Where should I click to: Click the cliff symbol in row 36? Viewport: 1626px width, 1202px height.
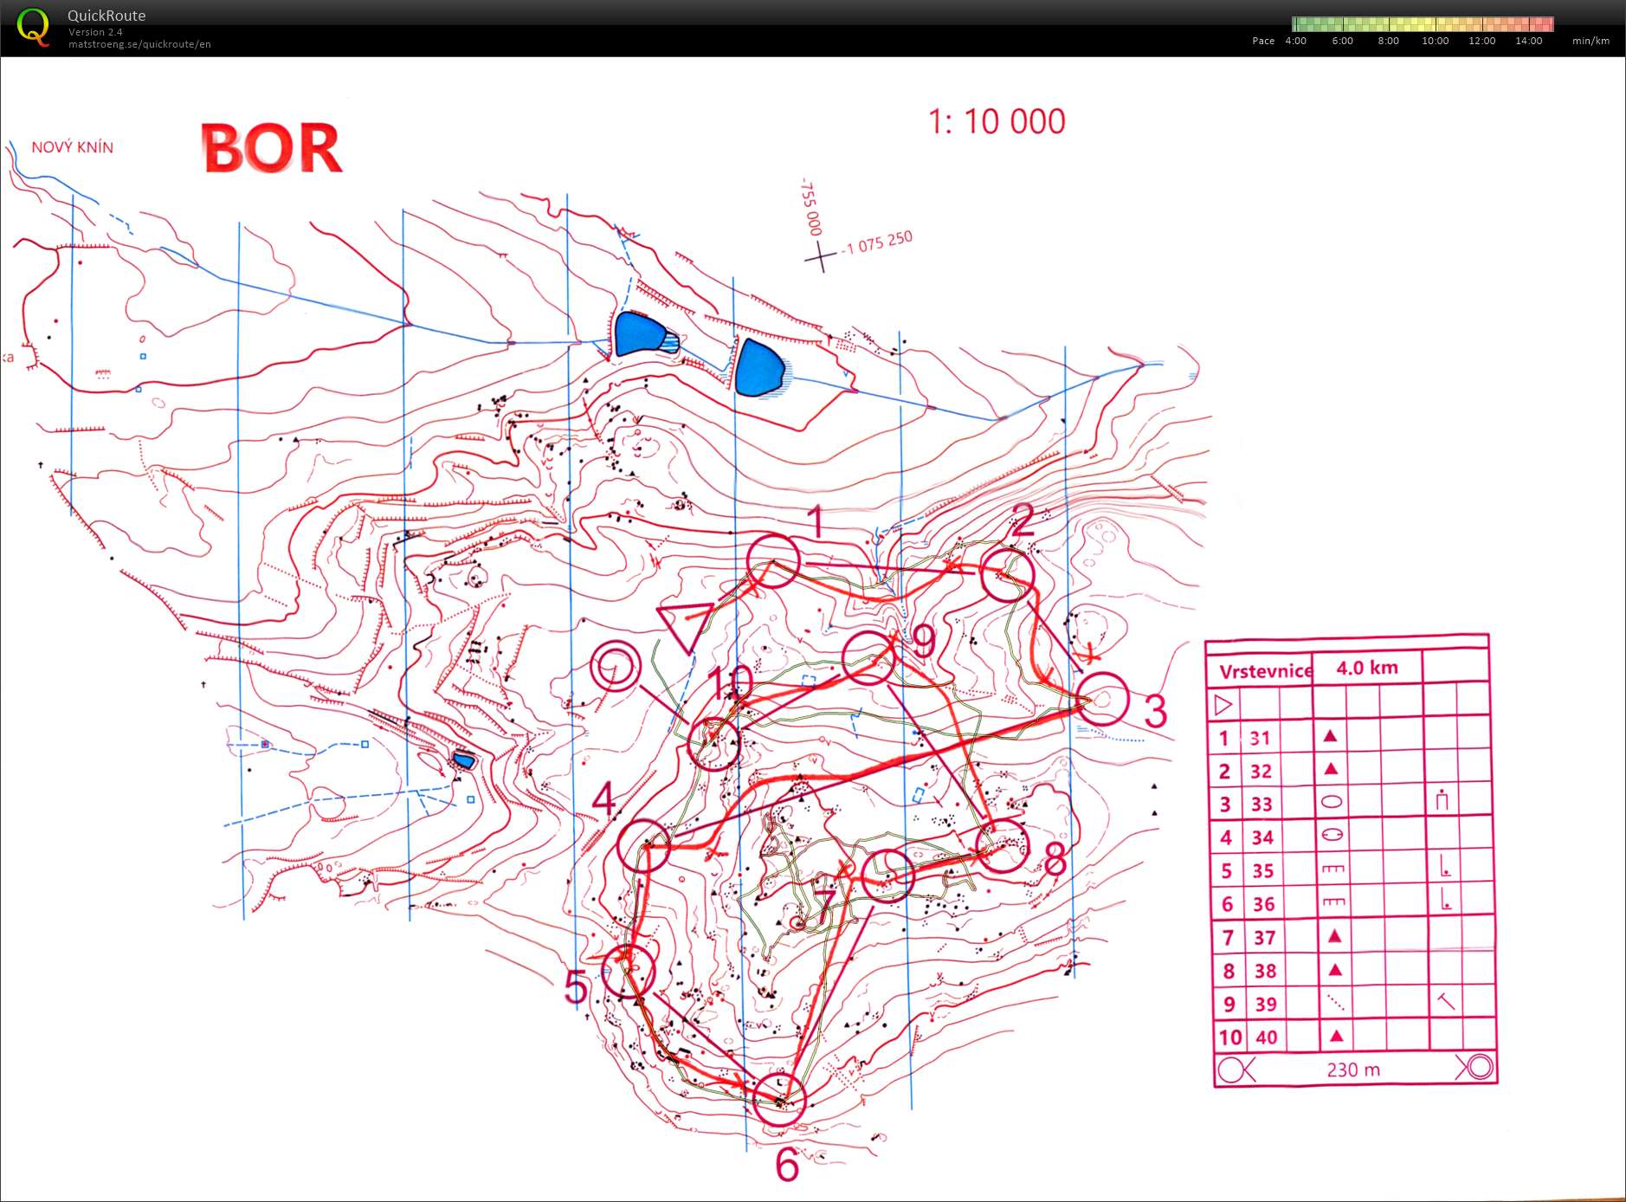(1334, 901)
